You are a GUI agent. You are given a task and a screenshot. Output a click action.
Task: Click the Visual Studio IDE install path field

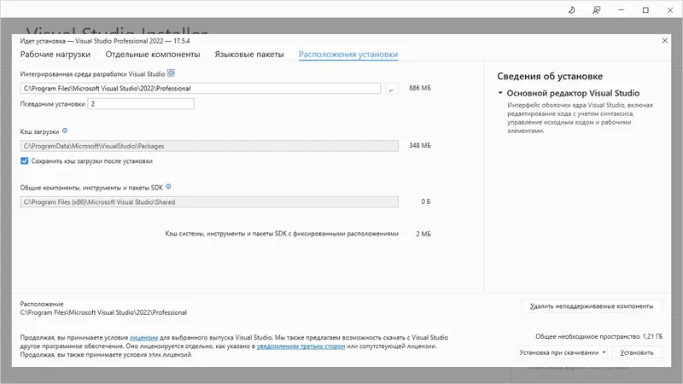click(201, 89)
